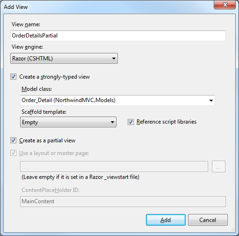Click the resize grip in dialog corner

point(233,229)
